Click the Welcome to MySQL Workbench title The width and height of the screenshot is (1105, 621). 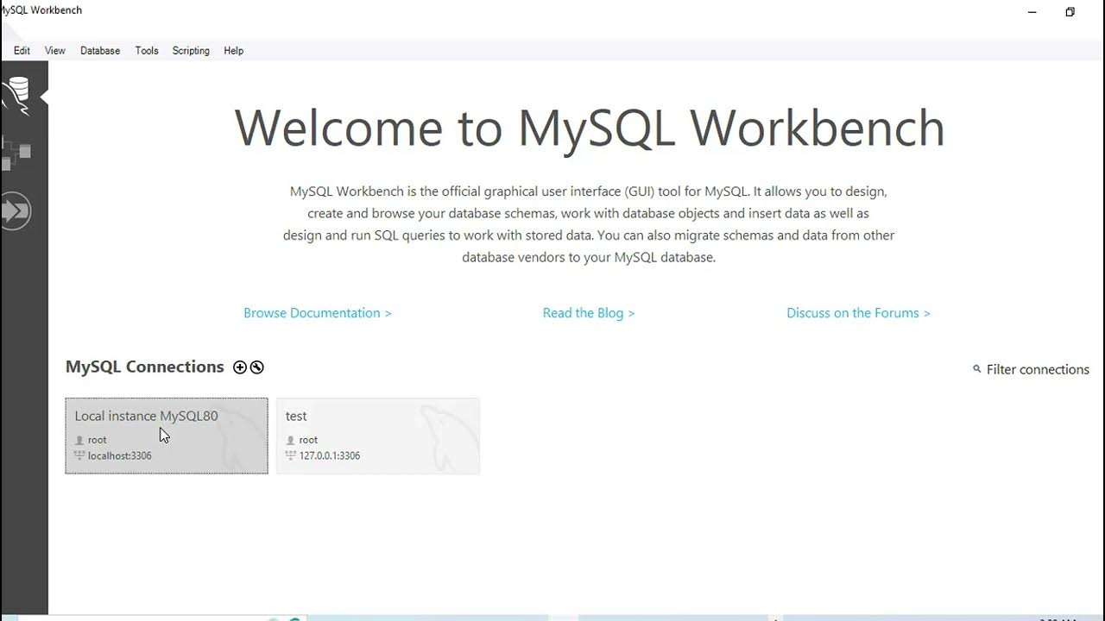coord(590,128)
